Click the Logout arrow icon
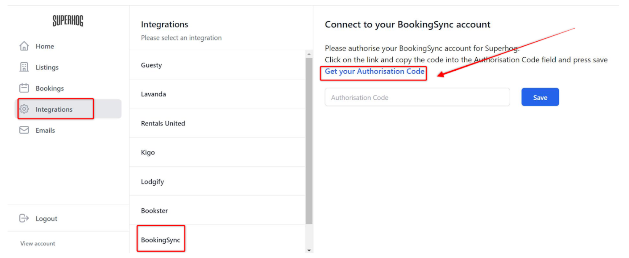This screenshot has width=629, height=258. tap(24, 218)
